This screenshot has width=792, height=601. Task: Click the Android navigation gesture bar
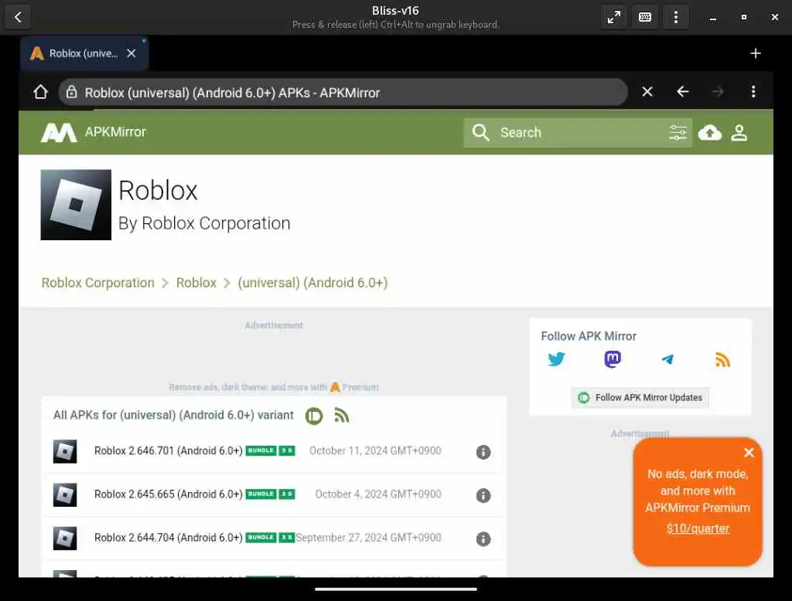pos(396,589)
